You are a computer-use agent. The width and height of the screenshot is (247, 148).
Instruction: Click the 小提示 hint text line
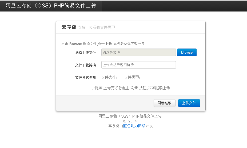[130, 88]
